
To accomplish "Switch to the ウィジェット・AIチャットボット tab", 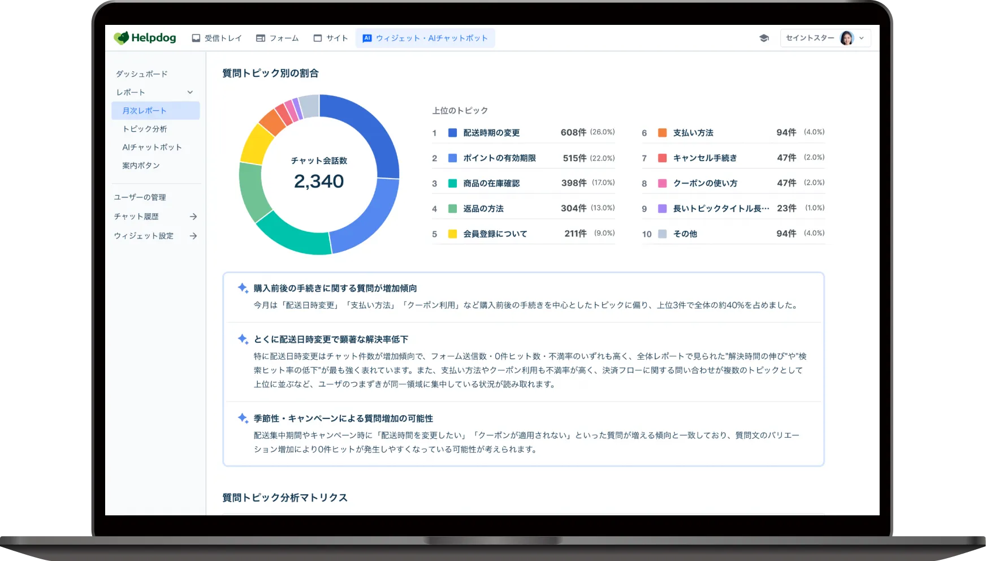I will pos(425,38).
